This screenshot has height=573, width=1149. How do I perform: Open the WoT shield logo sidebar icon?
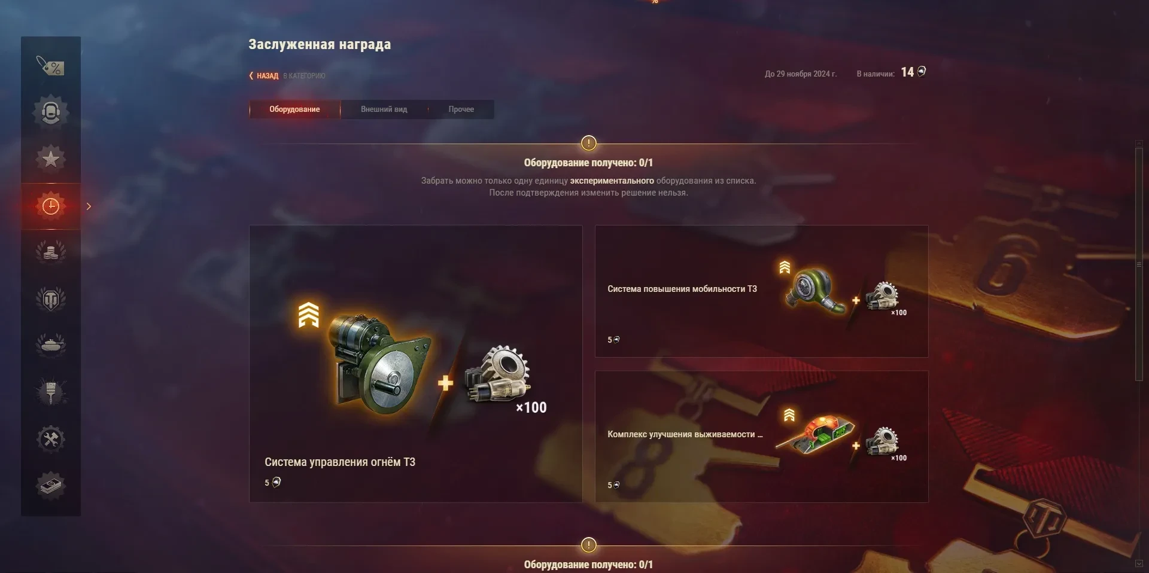pos(51,299)
